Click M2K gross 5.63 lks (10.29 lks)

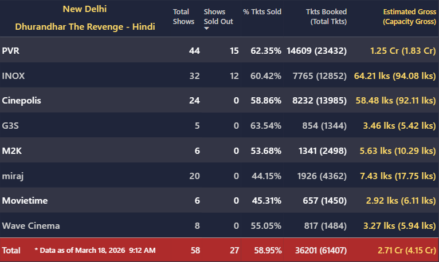(x=398, y=151)
